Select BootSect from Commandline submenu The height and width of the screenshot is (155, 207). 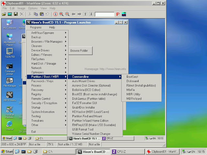point(141,77)
